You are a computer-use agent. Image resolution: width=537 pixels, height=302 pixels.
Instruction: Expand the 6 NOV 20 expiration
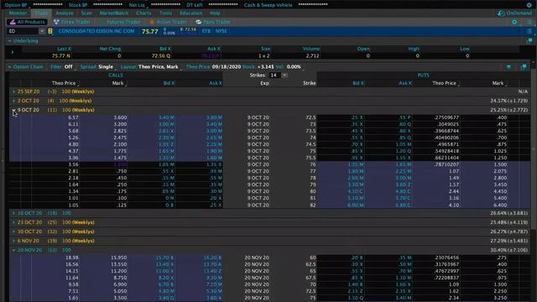pyautogui.click(x=13, y=241)
